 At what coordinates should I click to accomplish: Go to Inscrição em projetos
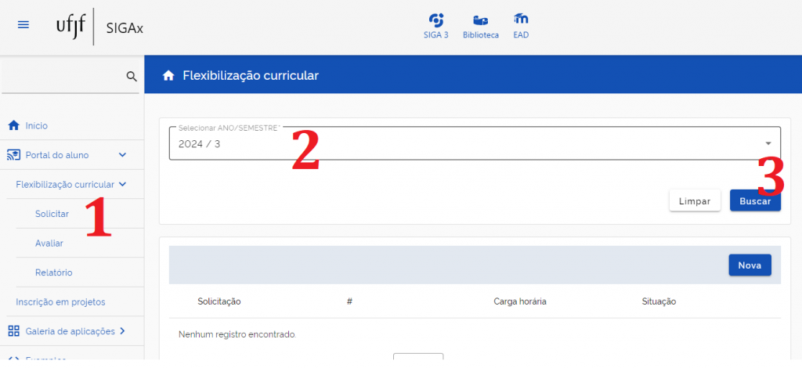pyautogui.click(x=60, y=301)
